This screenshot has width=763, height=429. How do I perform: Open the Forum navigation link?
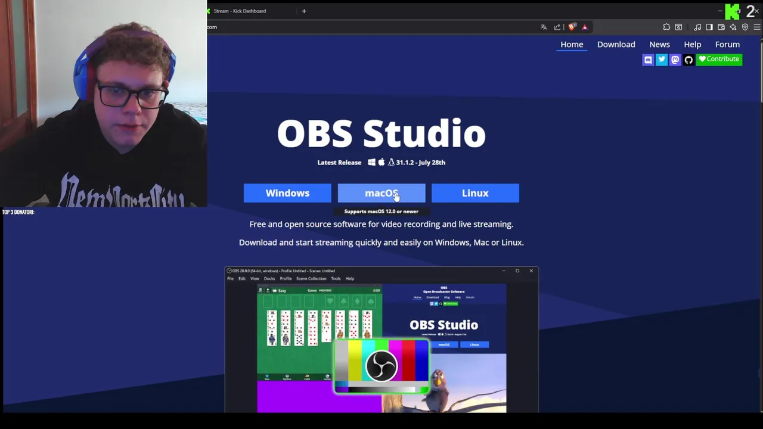[727, 44]
